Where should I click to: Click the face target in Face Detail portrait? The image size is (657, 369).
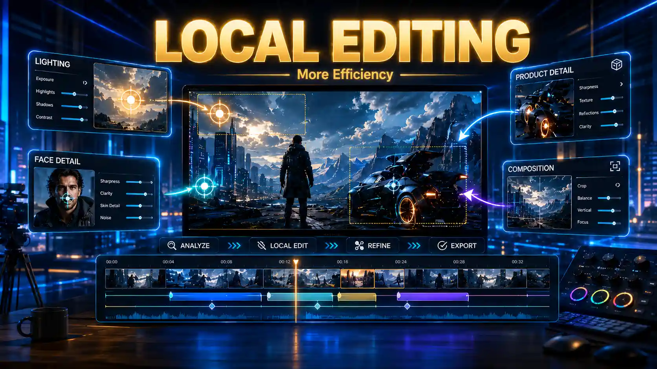(68, 198)
